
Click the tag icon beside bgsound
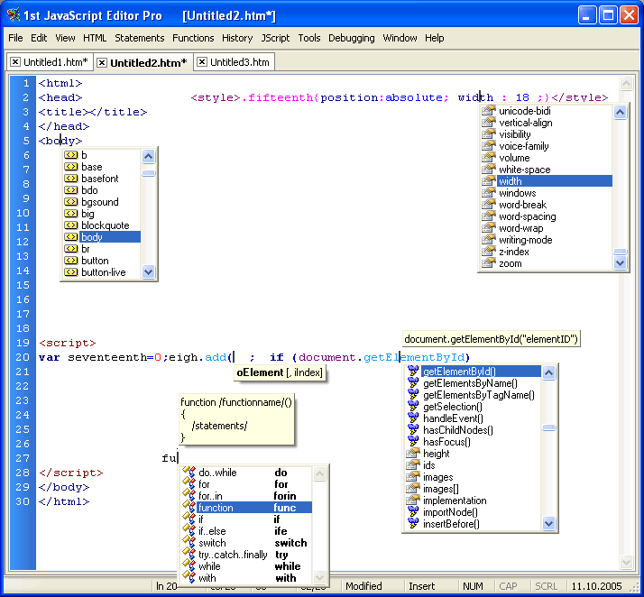pyautogui.click(x=71, y=202)
